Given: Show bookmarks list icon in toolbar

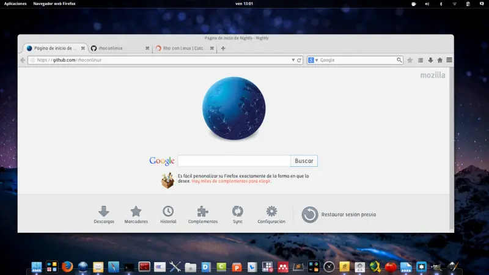Looking at the screenshot, I should pyautogui.click(x=421, y=60).
